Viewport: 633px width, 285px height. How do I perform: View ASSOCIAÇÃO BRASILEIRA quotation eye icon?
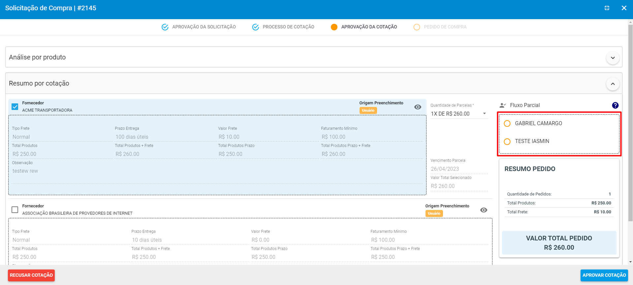(484, 210)
